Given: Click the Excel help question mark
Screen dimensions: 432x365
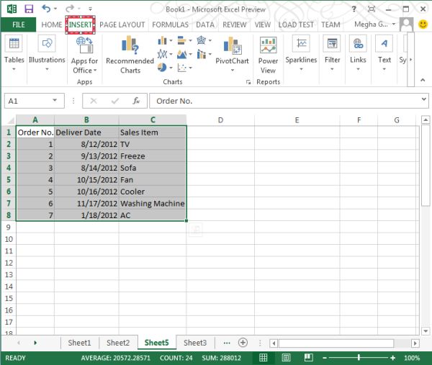Looking at the screenshot, I should click(x=354, y=9).
